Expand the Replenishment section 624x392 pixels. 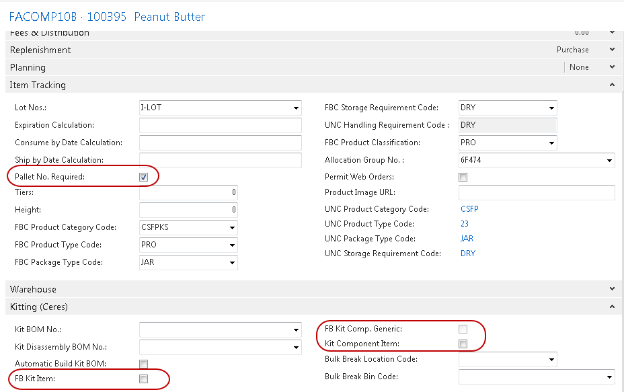point(611,50)
